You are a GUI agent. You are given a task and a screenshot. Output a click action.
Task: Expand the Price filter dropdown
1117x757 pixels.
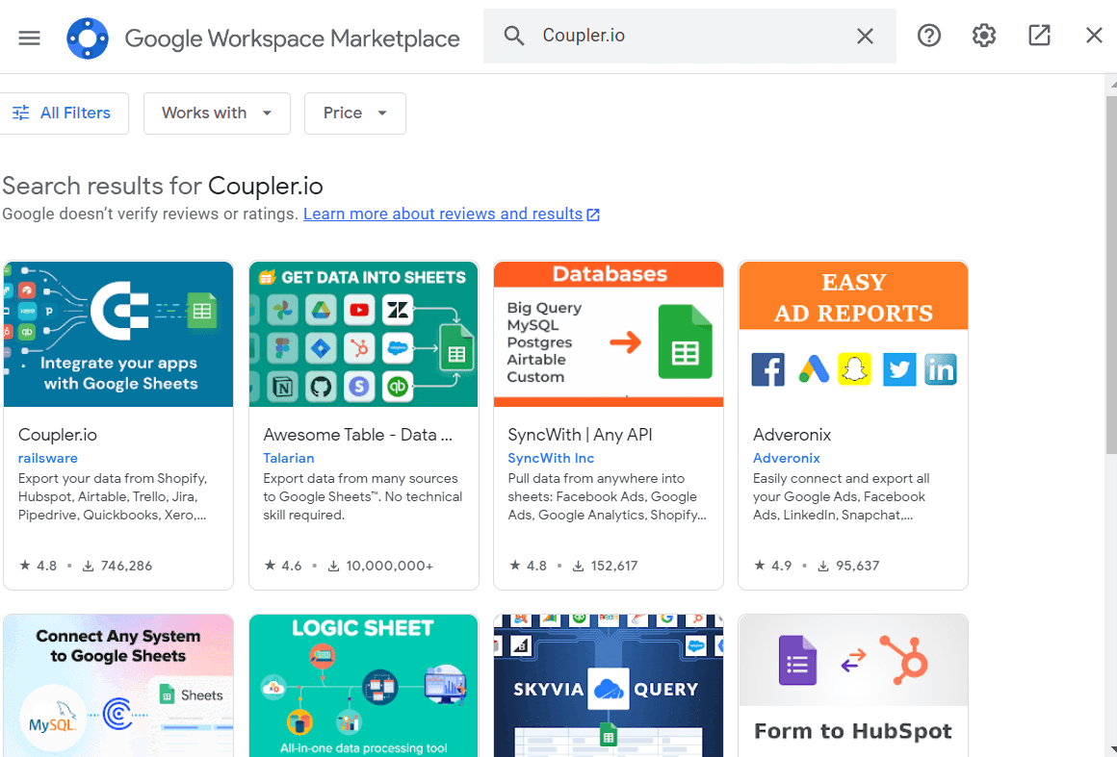[354, 113]
